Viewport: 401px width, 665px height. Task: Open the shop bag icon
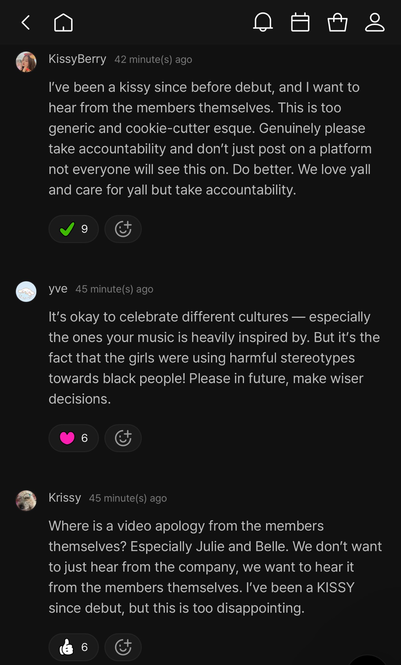point(338,23)
